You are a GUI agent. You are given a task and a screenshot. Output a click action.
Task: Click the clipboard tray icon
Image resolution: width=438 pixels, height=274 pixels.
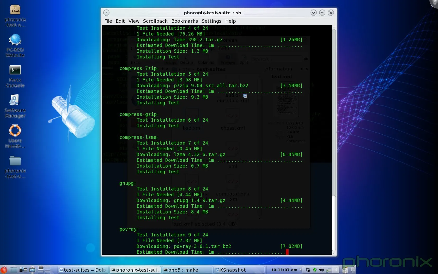point(308,270)
